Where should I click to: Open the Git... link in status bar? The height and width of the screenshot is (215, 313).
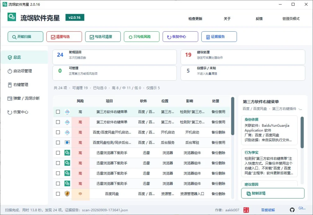click(302, 208)
